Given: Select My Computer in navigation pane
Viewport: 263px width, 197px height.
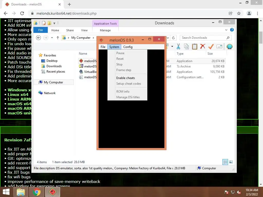Looking at the screenshot, I should click(54, 82).
